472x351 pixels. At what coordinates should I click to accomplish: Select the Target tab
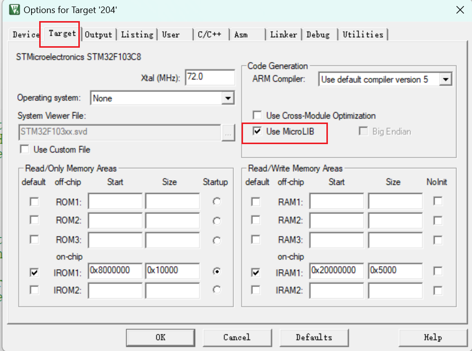pos(62,34)
